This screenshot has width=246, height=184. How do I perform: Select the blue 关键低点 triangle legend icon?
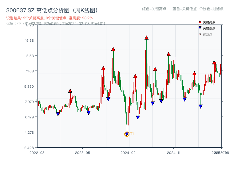(200, 28)
